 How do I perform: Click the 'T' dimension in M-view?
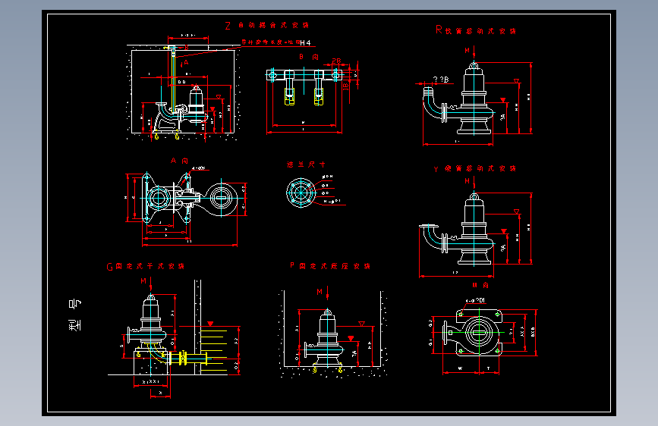[488, 368]
